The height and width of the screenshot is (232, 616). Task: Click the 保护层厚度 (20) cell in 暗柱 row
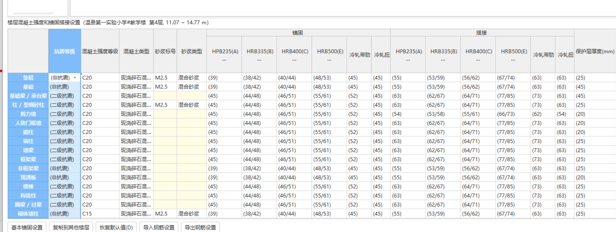[x=595, y=132]
